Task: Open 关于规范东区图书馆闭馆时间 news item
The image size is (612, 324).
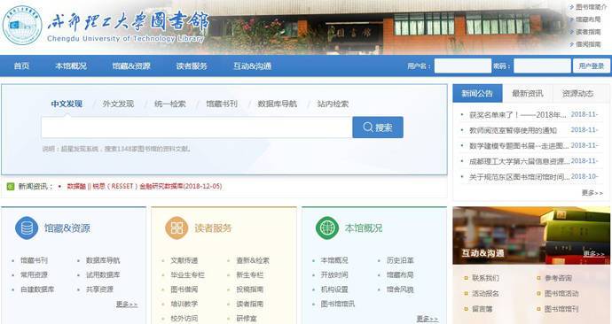Action: click(519, 177)
